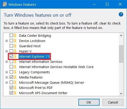Click the blue help question mark icon
Screen dimensions: 127x109
point(121,14)
